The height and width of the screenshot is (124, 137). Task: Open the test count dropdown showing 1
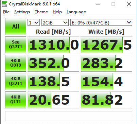tap(34, 22)
